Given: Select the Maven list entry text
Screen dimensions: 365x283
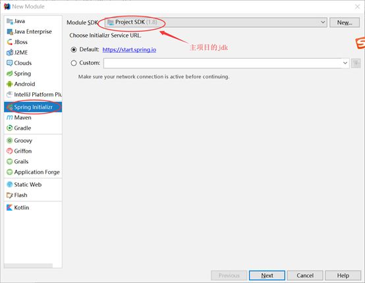Looking at the screenshot, I should [22, 118].
